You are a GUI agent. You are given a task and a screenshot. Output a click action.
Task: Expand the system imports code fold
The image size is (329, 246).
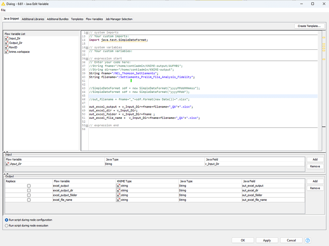click(x=87, y=33)
